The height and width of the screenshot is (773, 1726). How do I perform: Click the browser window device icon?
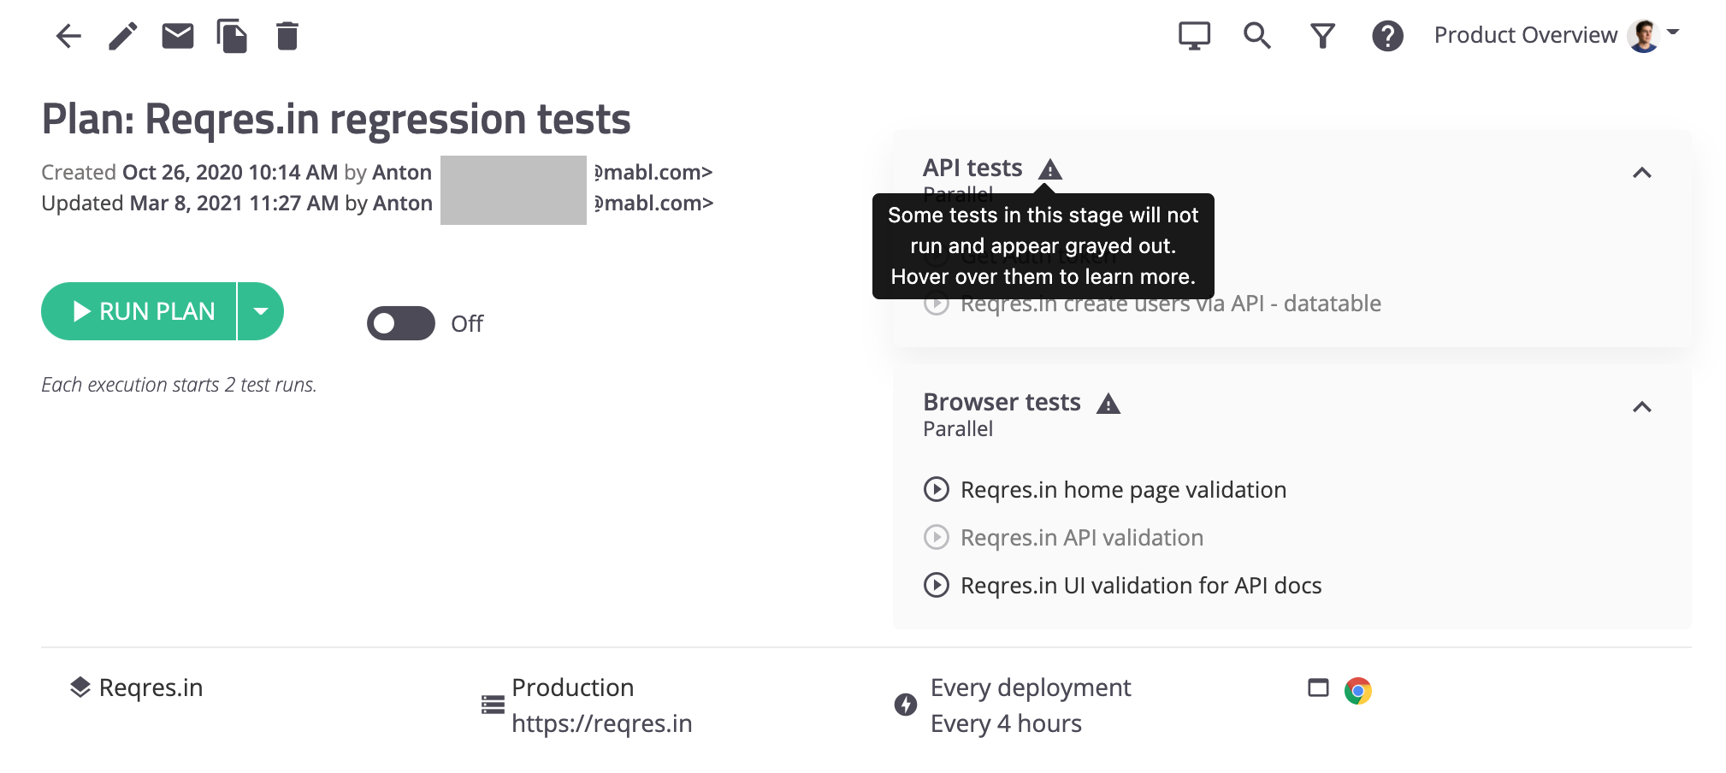1318,688
